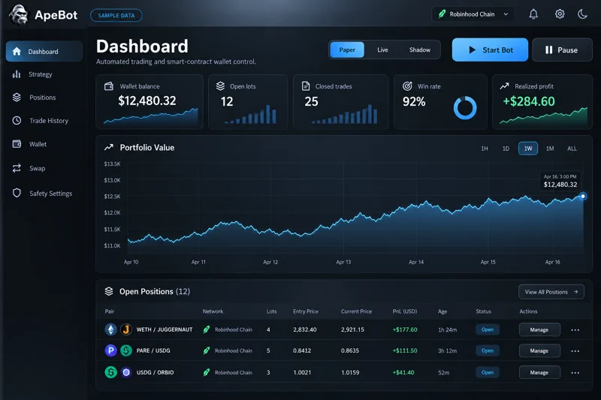Viewport: 601px width, 400px height.
Task: Set chart range to 1M
Action: tap(550, 149)
